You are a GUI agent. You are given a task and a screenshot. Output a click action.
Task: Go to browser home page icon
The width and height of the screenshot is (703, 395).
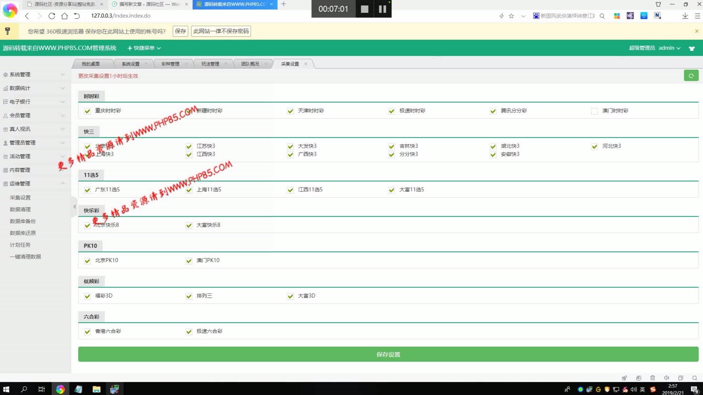coord(65,16)
